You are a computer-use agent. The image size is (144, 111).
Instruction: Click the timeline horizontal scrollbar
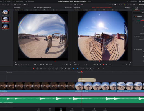click(x=40, y=107)
